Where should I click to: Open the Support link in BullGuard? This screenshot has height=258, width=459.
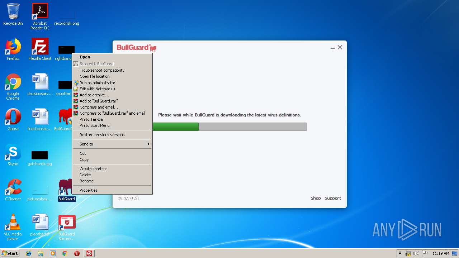click(x=333, y=198)
